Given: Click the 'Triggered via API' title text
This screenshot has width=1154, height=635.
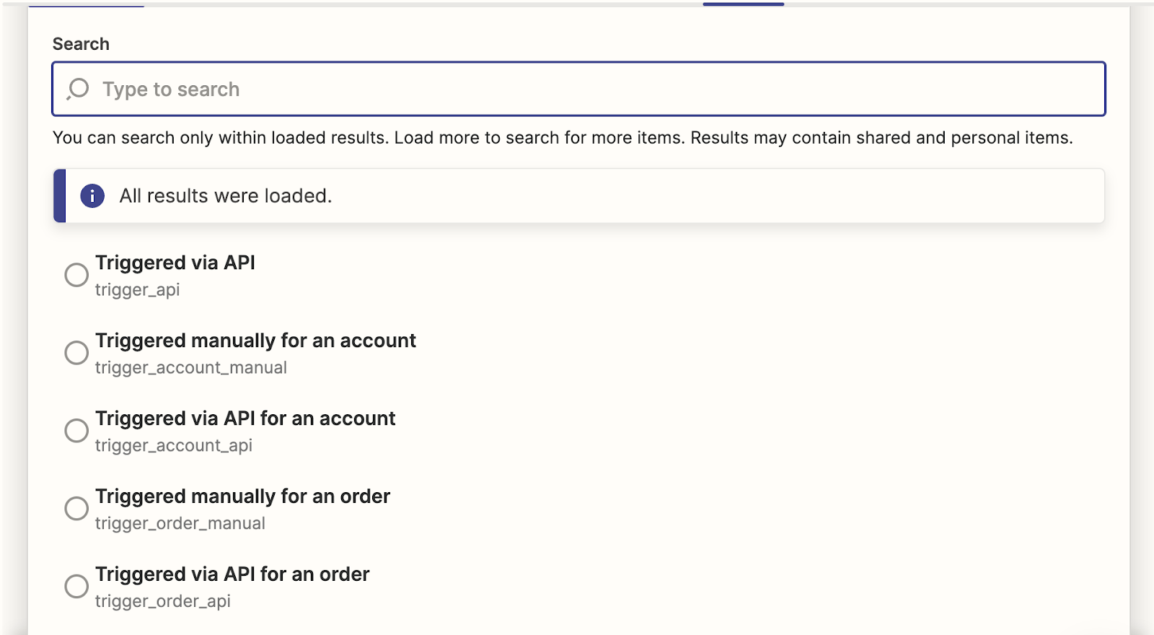Looking at the screenshot, I should (x=175, y=263).
